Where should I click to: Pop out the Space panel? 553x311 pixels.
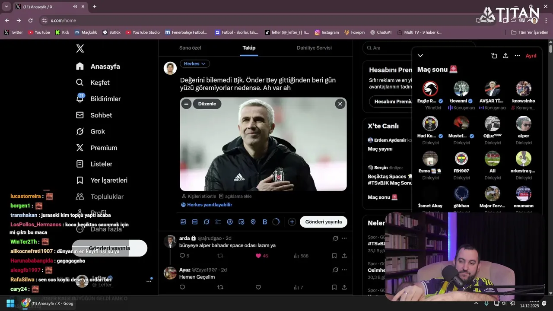tap(494, 56)
